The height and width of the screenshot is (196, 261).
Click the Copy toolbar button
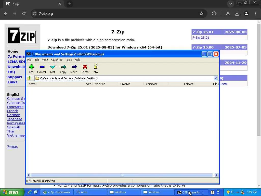(x=63, y=69)
